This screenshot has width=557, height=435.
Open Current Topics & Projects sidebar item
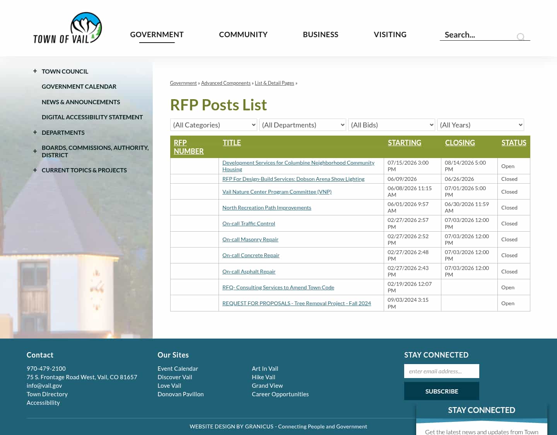[x=84, y=170]
